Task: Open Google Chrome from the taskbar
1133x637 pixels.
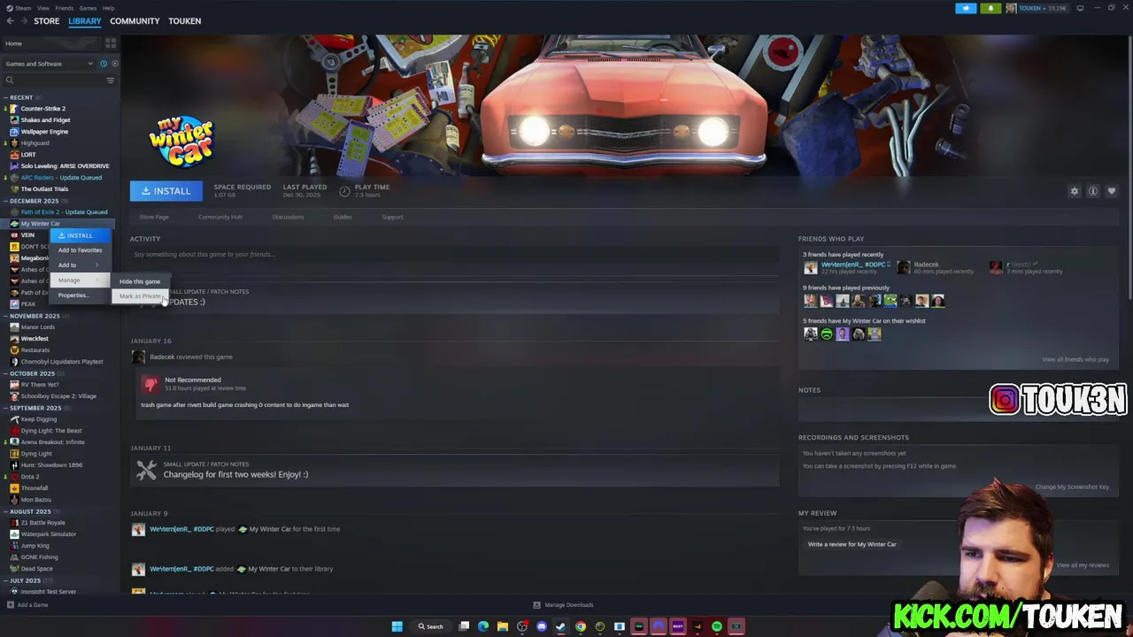Action: (x=581, y=626)
